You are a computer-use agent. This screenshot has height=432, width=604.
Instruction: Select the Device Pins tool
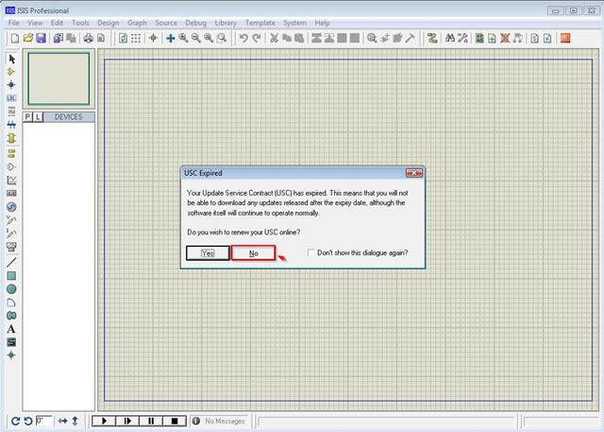pyautogui.click(x=11, y=166)
